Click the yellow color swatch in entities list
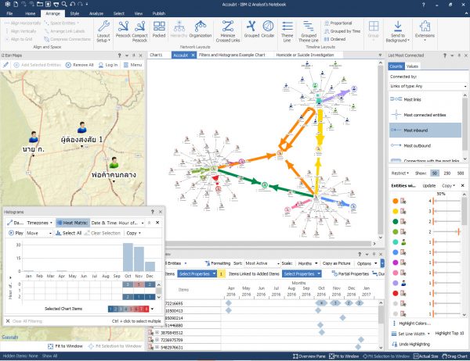 click(x=396, y=211)
